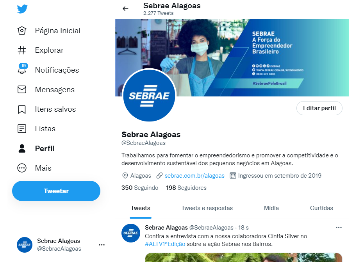Click the Twitter bird logo
The width and height of the screenshot is (355, 262).
tap(22, 9)
